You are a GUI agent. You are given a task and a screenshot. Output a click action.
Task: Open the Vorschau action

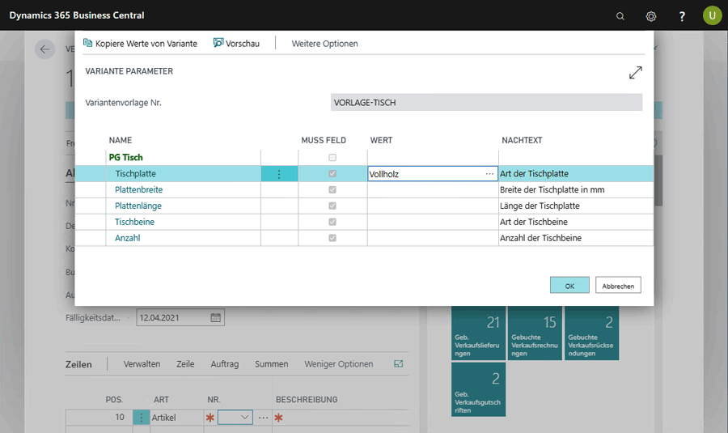[x=236, y=43]
